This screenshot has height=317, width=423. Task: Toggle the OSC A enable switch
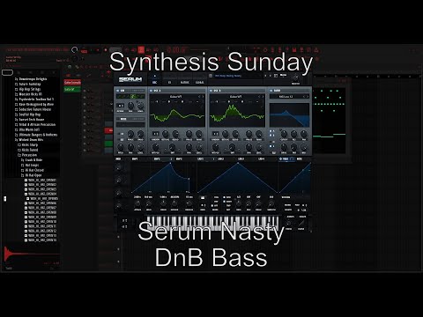pos(152,91)
